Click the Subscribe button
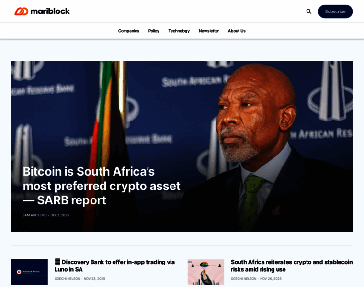This screenshot has height=287, width=364. click(335, 11)
